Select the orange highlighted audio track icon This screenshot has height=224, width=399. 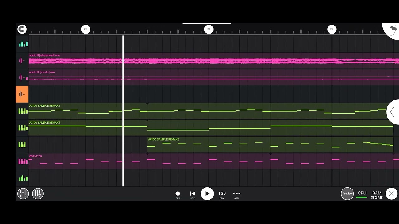point(22,94)
